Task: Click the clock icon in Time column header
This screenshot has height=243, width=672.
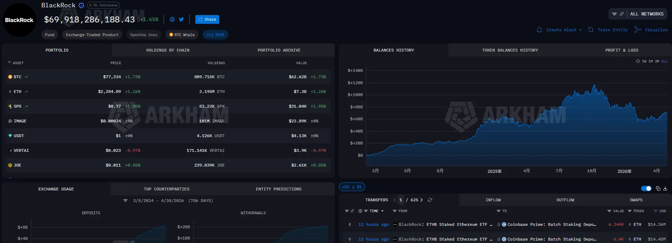Action: [360, 211]
